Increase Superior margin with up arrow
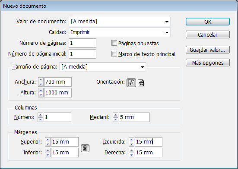The image size is (238, 169). 48,140
